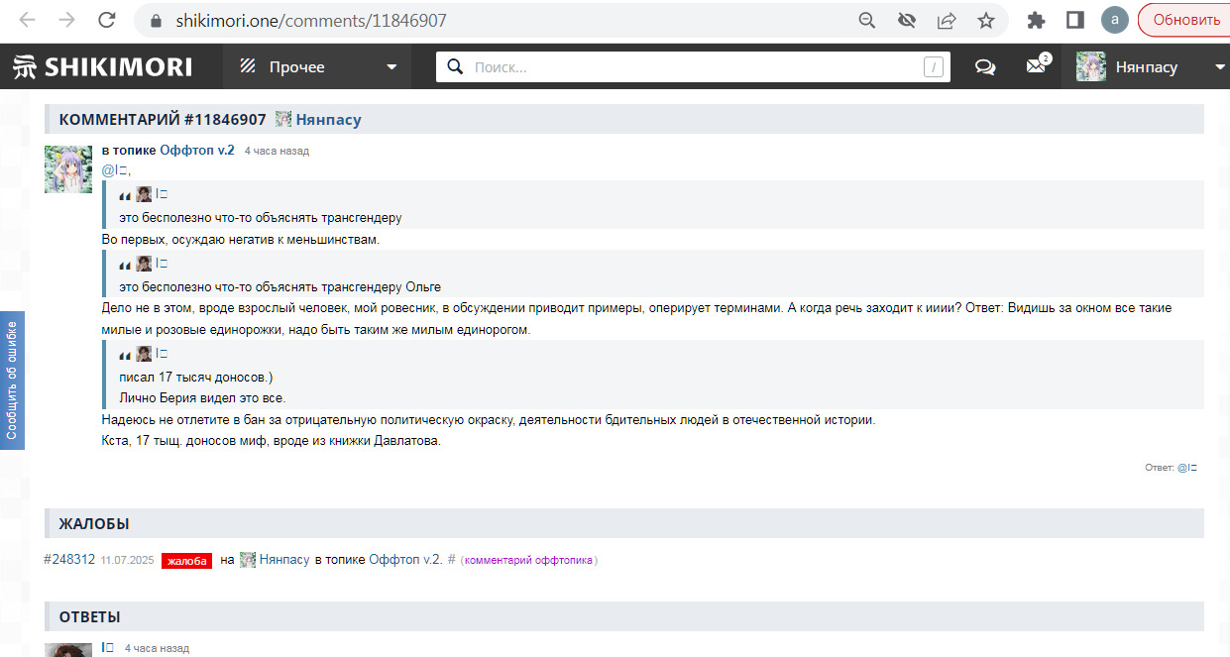Open complaint #248312 link

click(69, 560)
